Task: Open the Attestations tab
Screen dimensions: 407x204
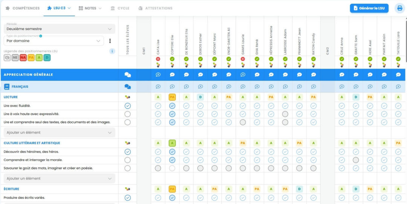Action: point(155,8)
